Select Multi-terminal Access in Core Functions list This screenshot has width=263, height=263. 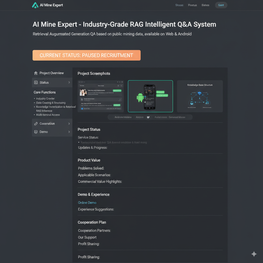(x=48, y=115)
